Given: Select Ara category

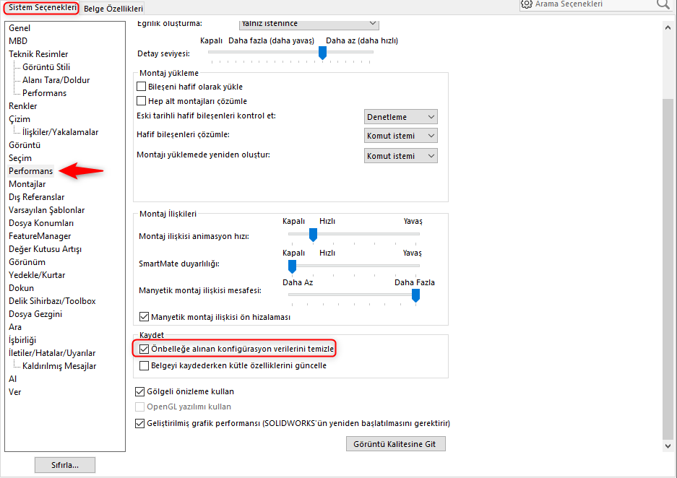Looking at the screenshot, I should tap(15, 327).
